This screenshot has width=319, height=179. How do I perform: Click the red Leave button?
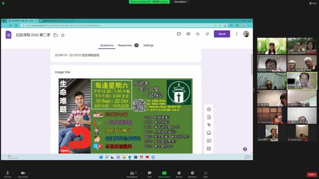tap(312, 175)
